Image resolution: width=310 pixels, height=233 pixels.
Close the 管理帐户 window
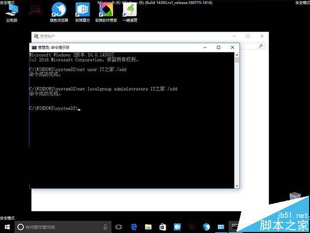262,36
